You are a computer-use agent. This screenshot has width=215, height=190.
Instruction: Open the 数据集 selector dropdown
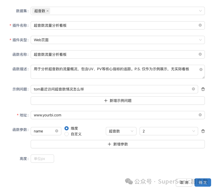200,11
